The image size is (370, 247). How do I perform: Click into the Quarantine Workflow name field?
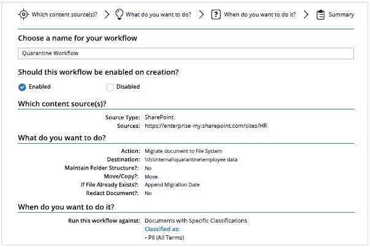click(186, 53)
